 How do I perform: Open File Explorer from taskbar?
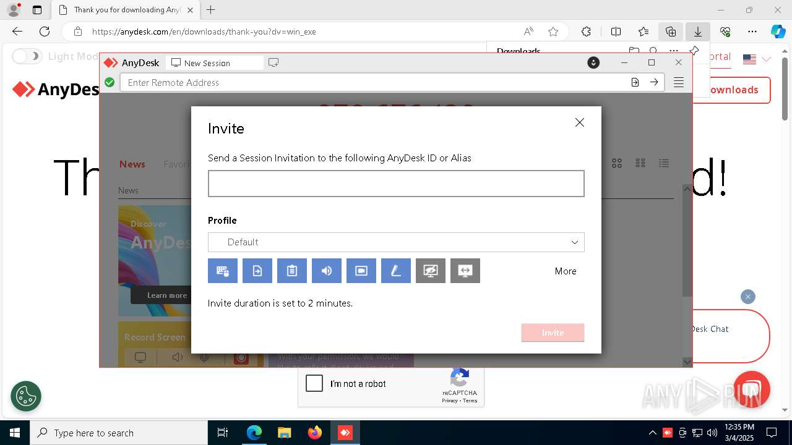pos(285,433)
